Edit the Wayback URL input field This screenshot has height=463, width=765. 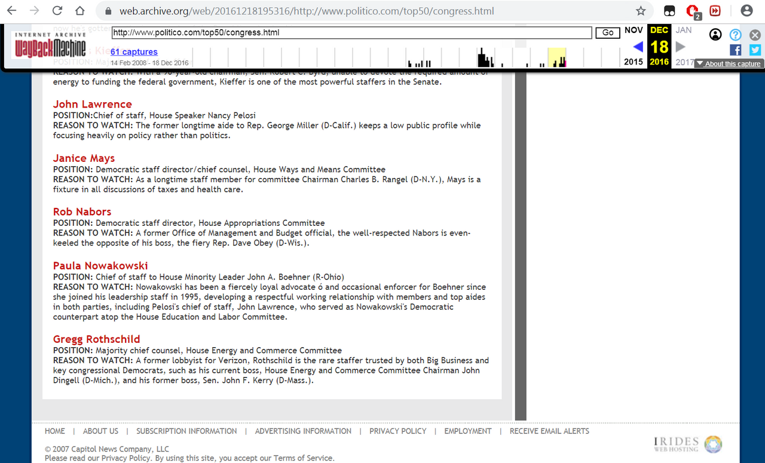[x=351, y=33]
